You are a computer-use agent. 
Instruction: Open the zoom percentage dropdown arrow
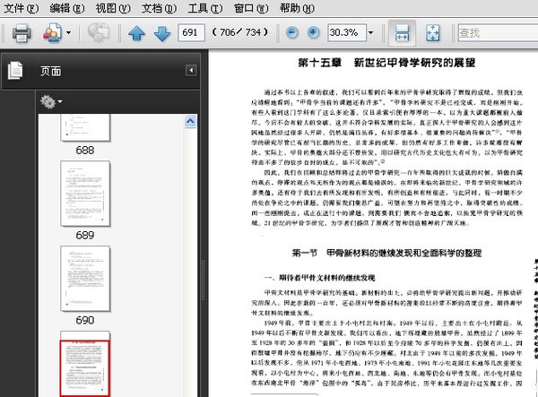[x=369, y=33]
